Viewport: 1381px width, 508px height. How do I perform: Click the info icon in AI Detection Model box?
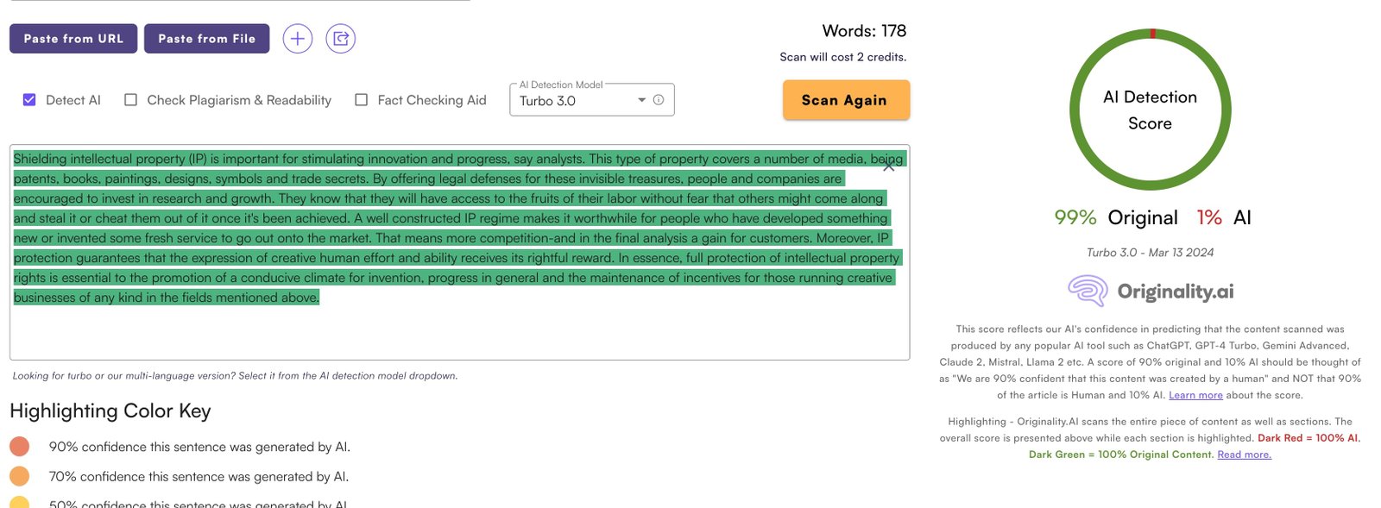(x=659, y=100)
